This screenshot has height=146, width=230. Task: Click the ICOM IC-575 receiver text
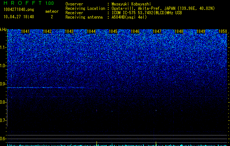pyautogui.click(x=147, y=13)
